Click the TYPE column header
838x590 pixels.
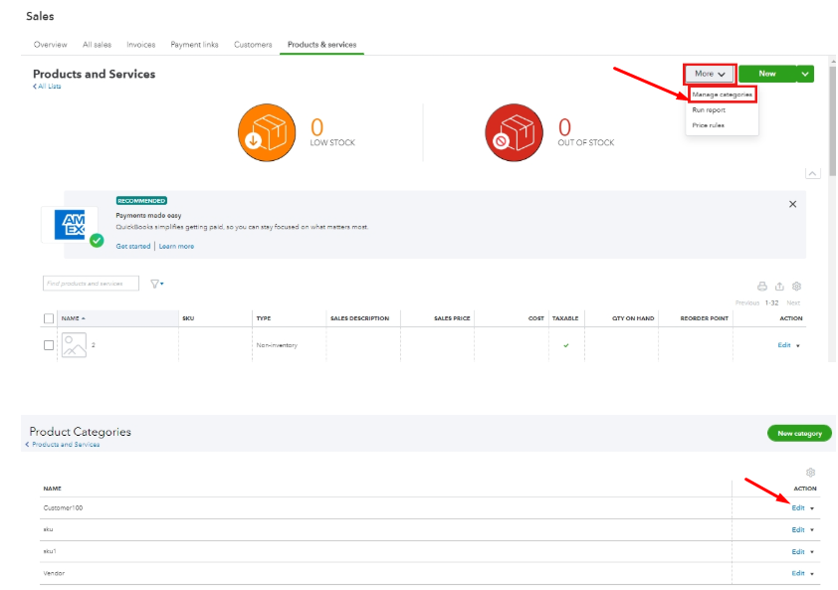tap(264, 318)
